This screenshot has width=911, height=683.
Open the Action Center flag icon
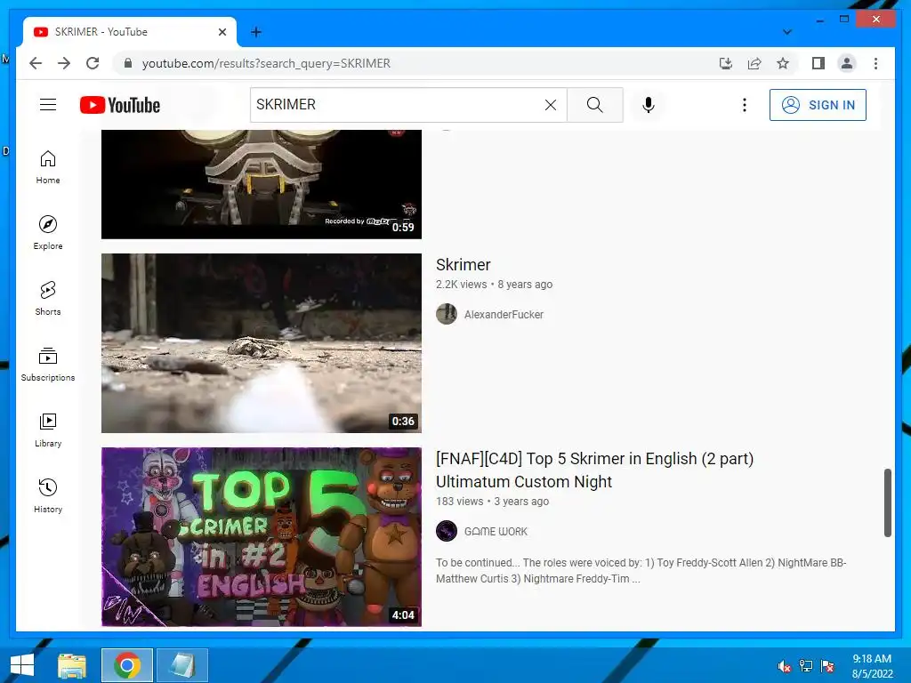(x=827, y=666)
